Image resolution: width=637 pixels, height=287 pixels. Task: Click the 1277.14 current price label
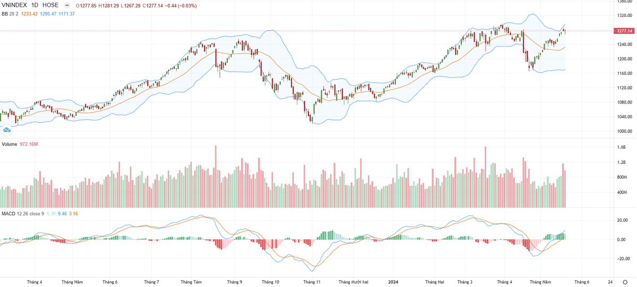coord(624,31)
